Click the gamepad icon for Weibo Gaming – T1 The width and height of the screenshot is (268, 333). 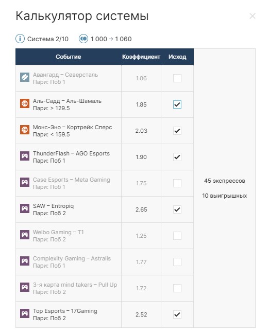tap(25, 235)
